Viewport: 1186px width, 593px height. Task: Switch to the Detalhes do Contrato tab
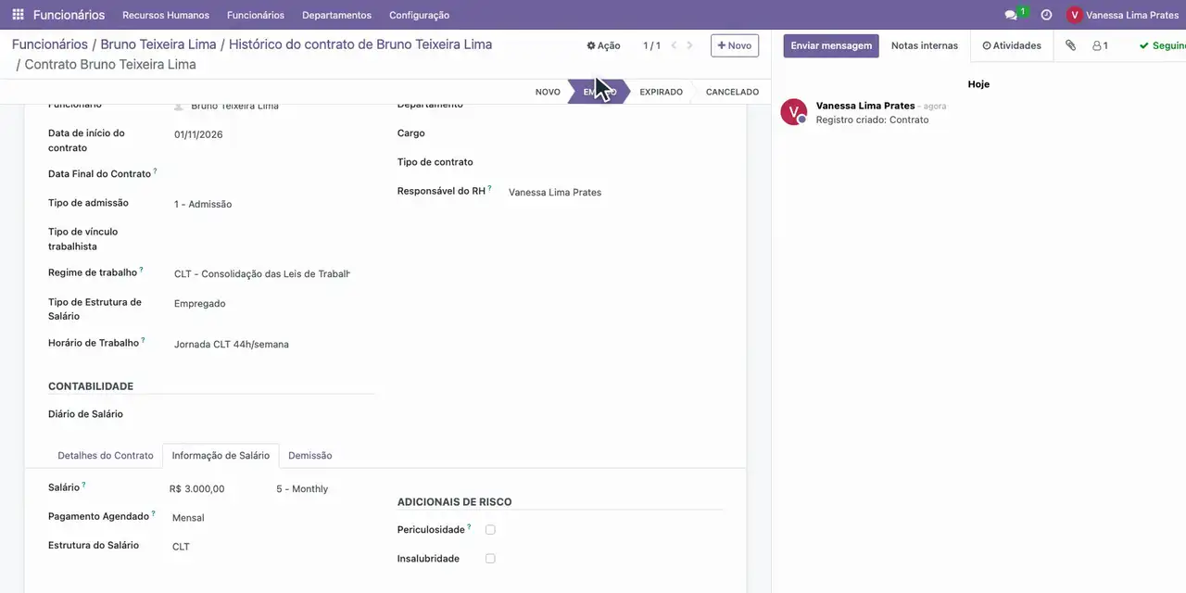pyautogui.click(x=106, y=456)
